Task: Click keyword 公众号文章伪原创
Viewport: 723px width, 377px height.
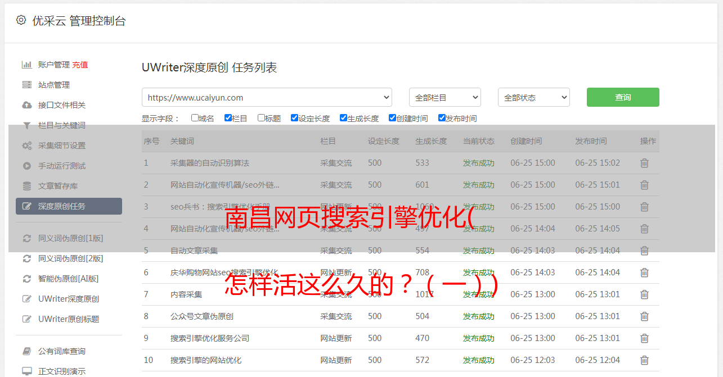Action: 202,316
